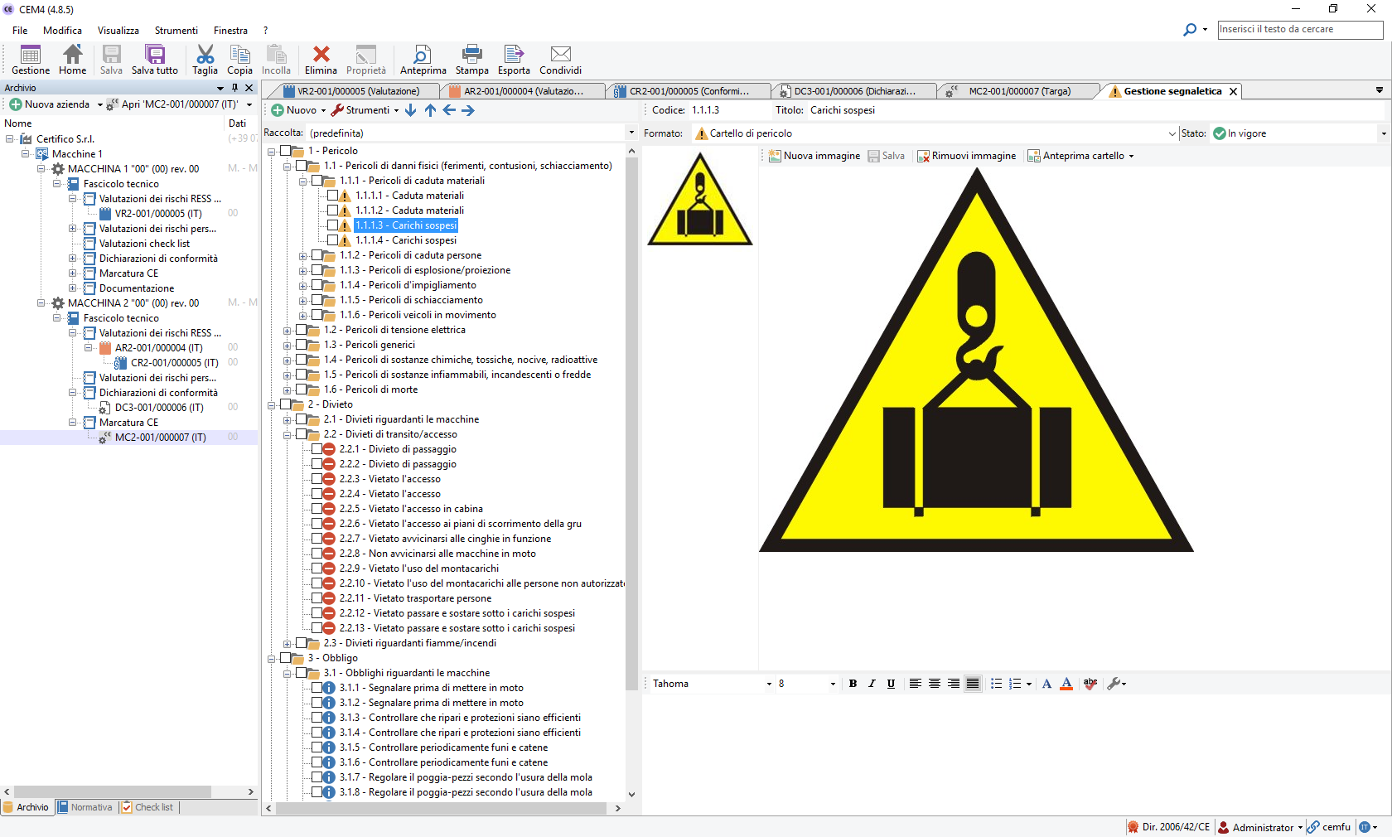Open the Tahoma font dropdown
The width and height of the screenshot is (1392, 837).
click(x=769, y=684)
